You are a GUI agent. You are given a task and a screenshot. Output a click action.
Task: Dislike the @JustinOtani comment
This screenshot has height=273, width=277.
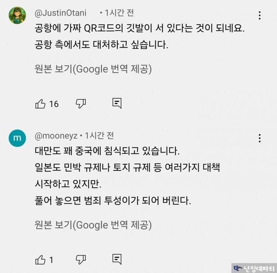tap(81, 104)
